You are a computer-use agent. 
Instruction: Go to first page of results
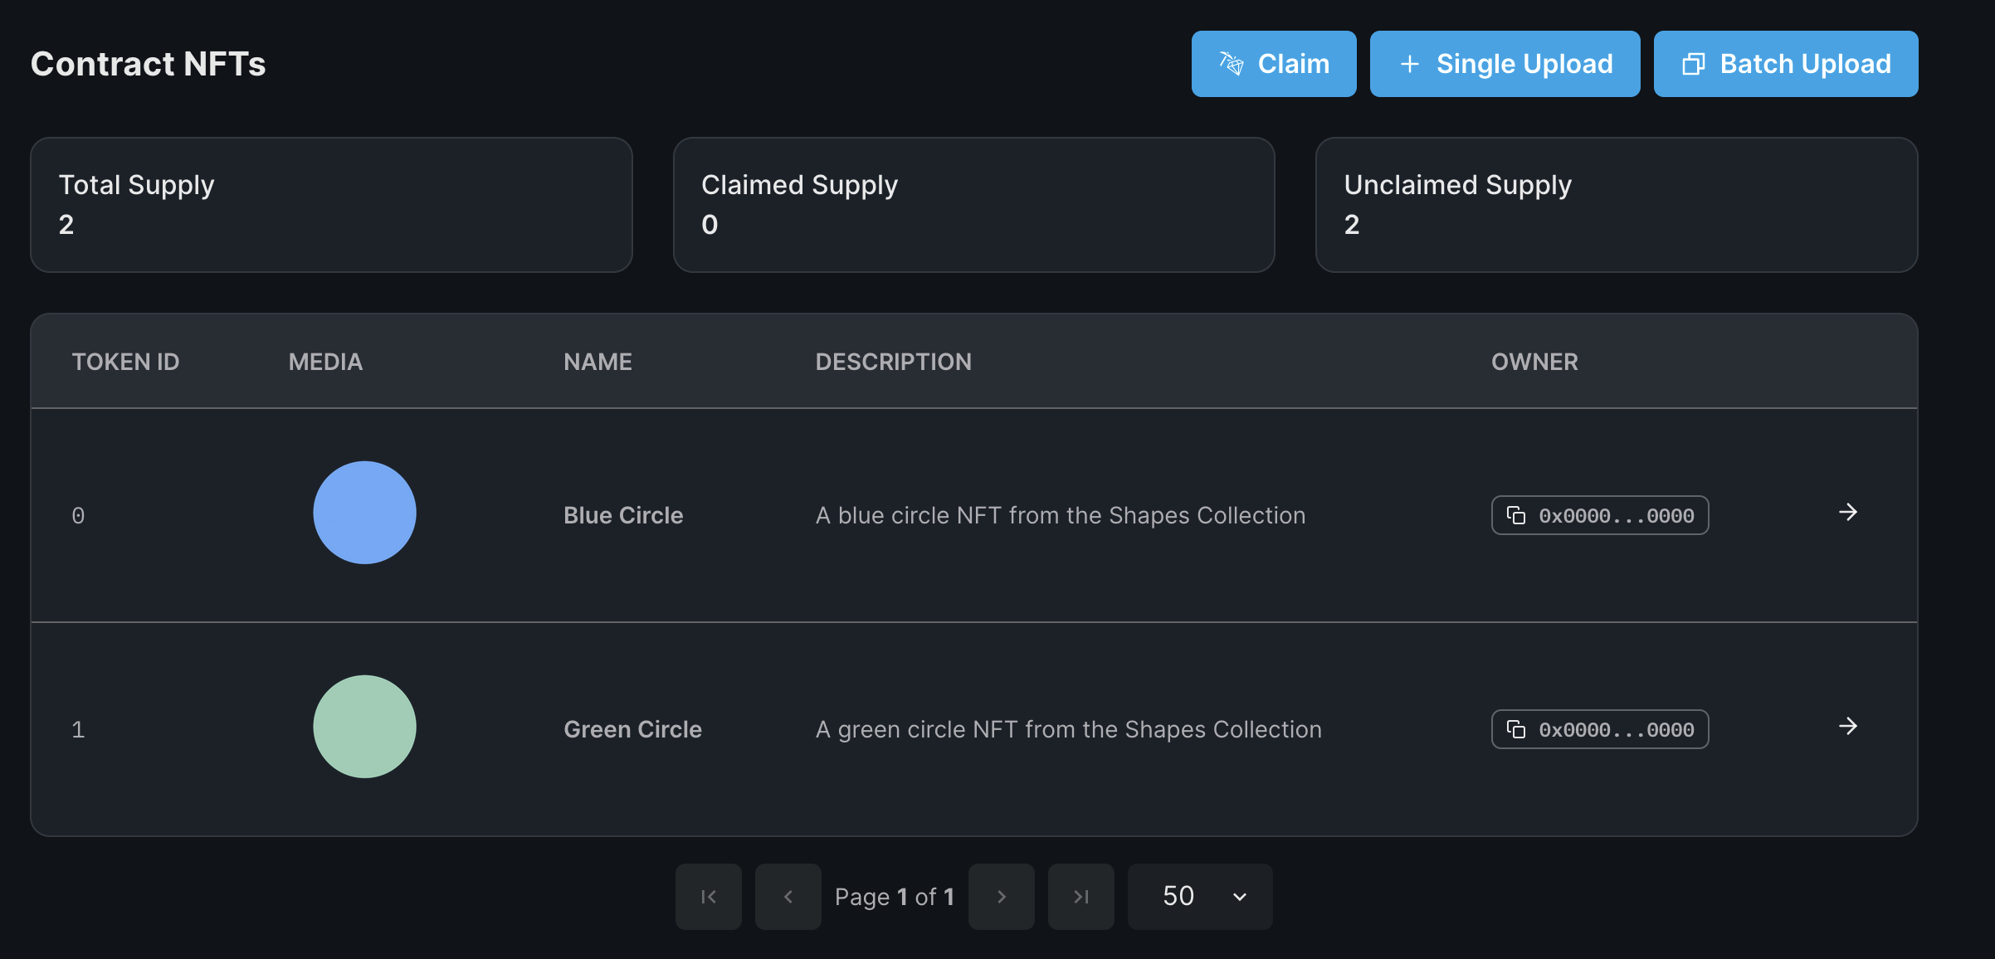(x=708, y=897)
